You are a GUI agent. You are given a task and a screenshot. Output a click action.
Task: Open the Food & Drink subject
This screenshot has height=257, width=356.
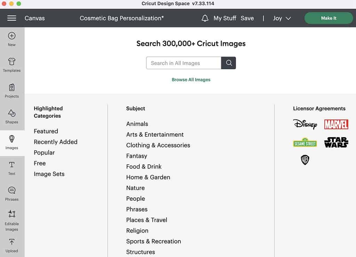[144, 166]
